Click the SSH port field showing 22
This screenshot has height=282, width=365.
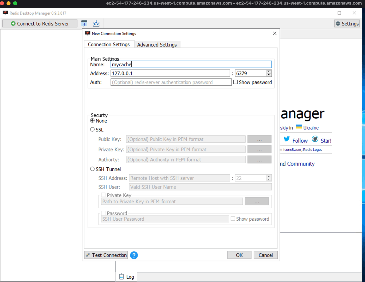(x=251, y=178)
